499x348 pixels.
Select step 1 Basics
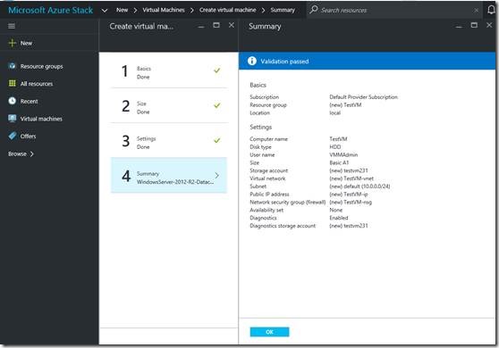tap(169, 70)
